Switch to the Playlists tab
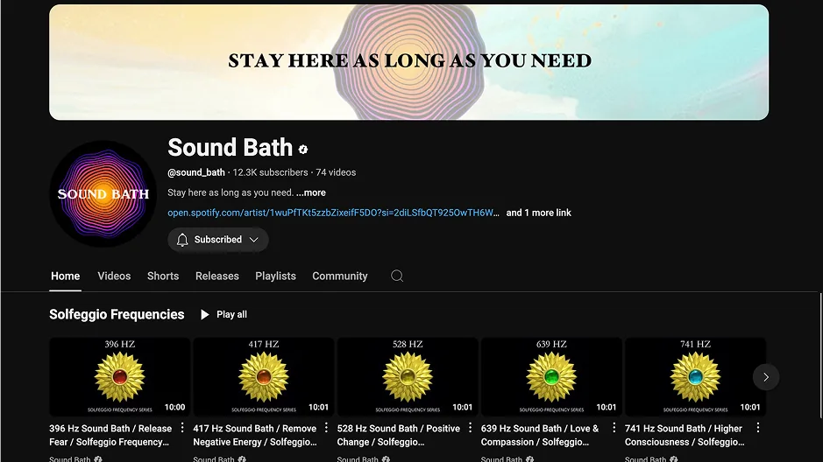 point(275,276)
